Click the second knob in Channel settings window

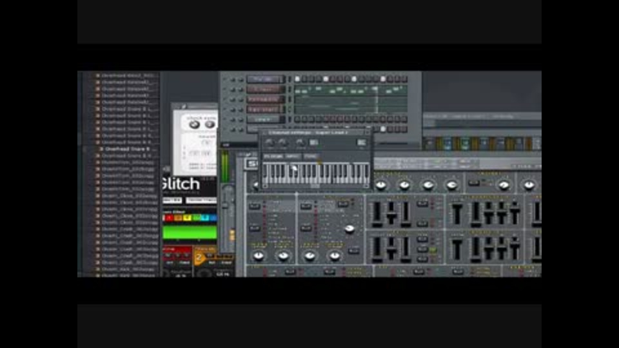coord(282,142)
